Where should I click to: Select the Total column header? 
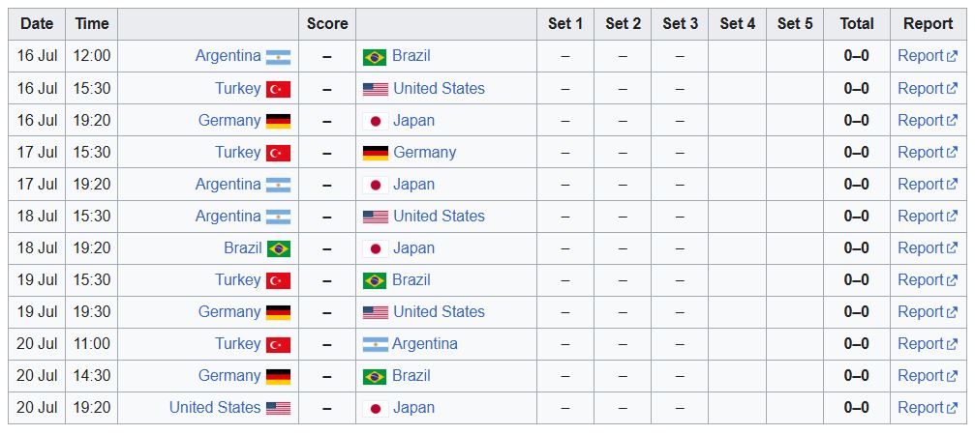click(x=856, y=24)
